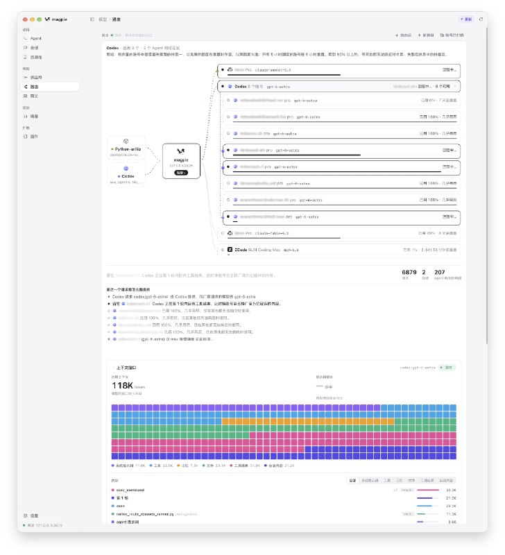Select the radio dot on claude-fable-5.5 row
The width and height of the screenshot is (505, 555).
tap(222, 233)
